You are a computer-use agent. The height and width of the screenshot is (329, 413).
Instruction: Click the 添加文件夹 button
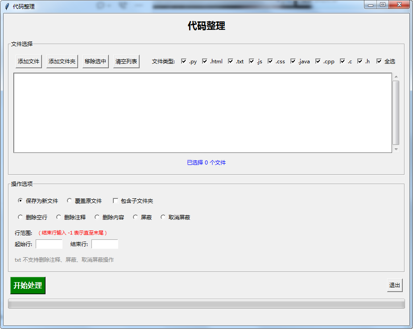pyautogui.click(x=62, y=62)
